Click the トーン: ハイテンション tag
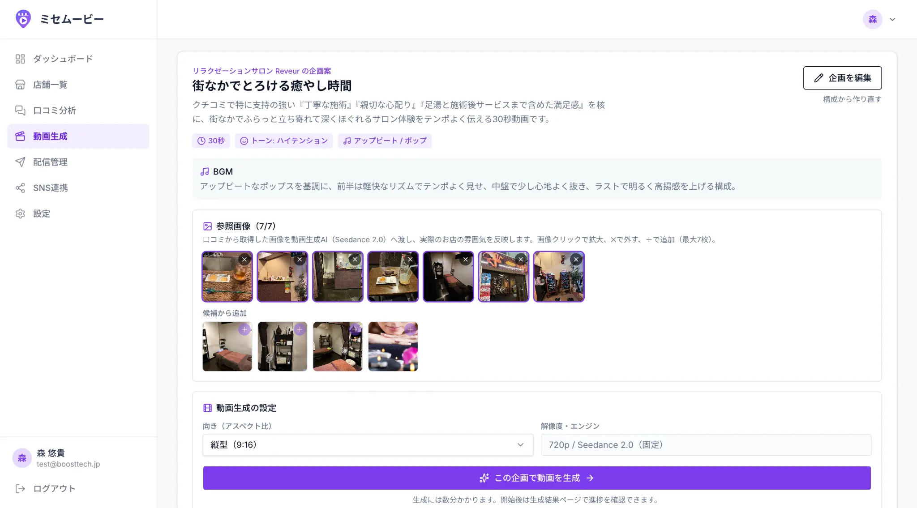Screen dimensions: 917x508 point(284,141)
